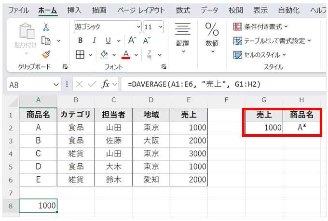
Task: Select the 3000 sales cell
Action: click(x=189, y=154)
